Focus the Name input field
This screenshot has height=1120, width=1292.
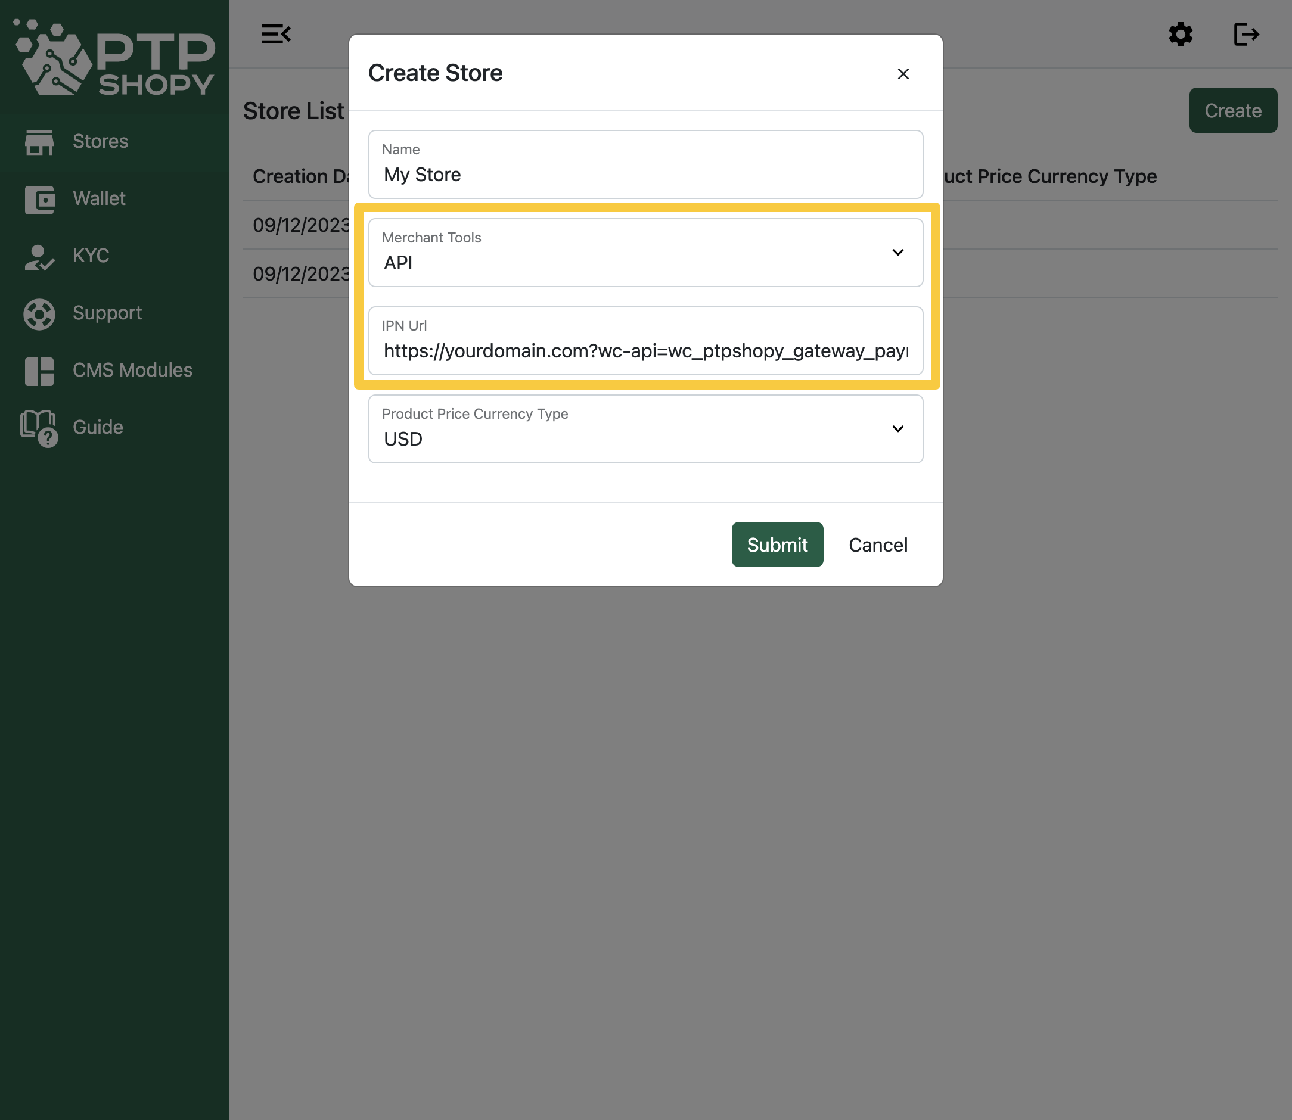point(645,164)
